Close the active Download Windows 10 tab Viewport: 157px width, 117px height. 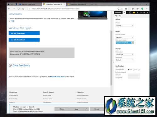click(x=64, y=4)
